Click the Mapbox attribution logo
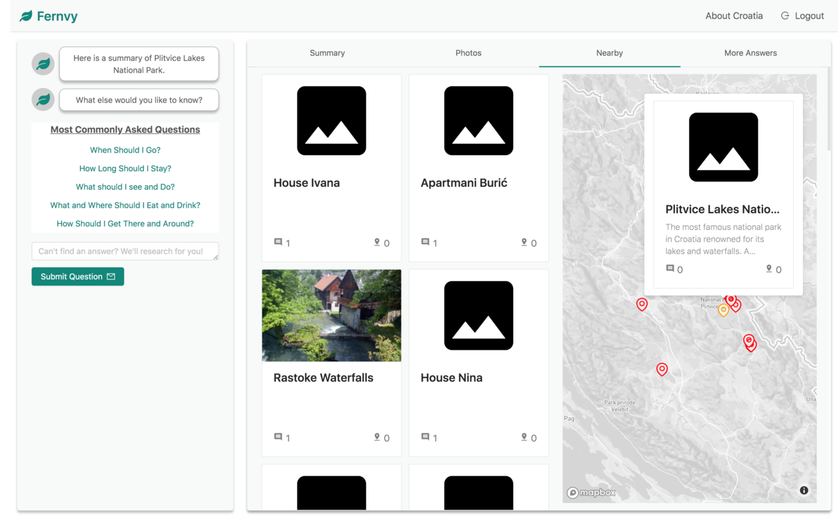This screenshot has height=530, width=838. [x=590, y=492]
